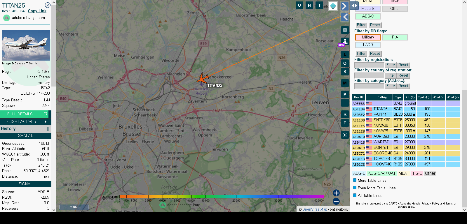Click Filter button beside registration field

coord(391,65)
